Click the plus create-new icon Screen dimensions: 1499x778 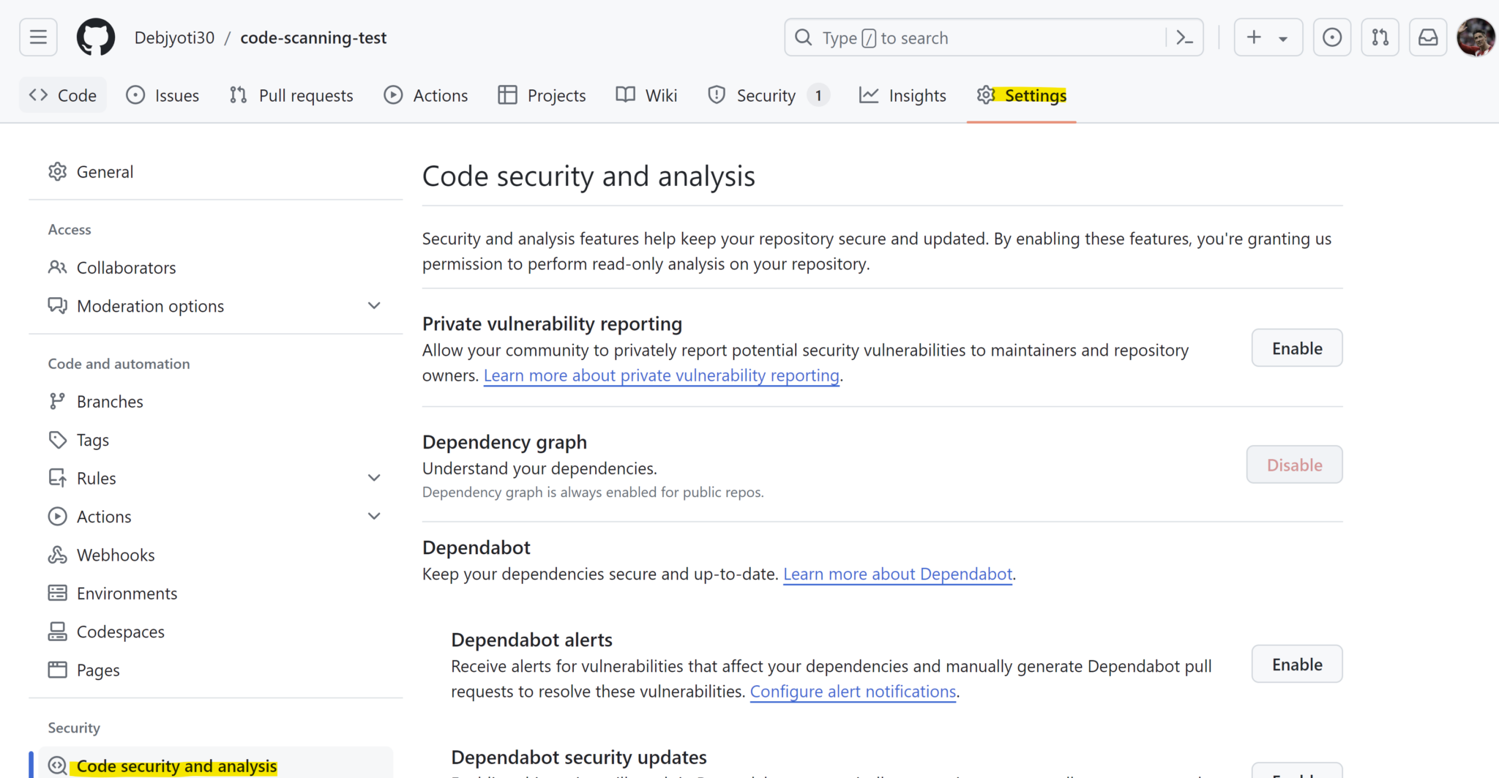pyautogui.click(x=1255, y=37)
